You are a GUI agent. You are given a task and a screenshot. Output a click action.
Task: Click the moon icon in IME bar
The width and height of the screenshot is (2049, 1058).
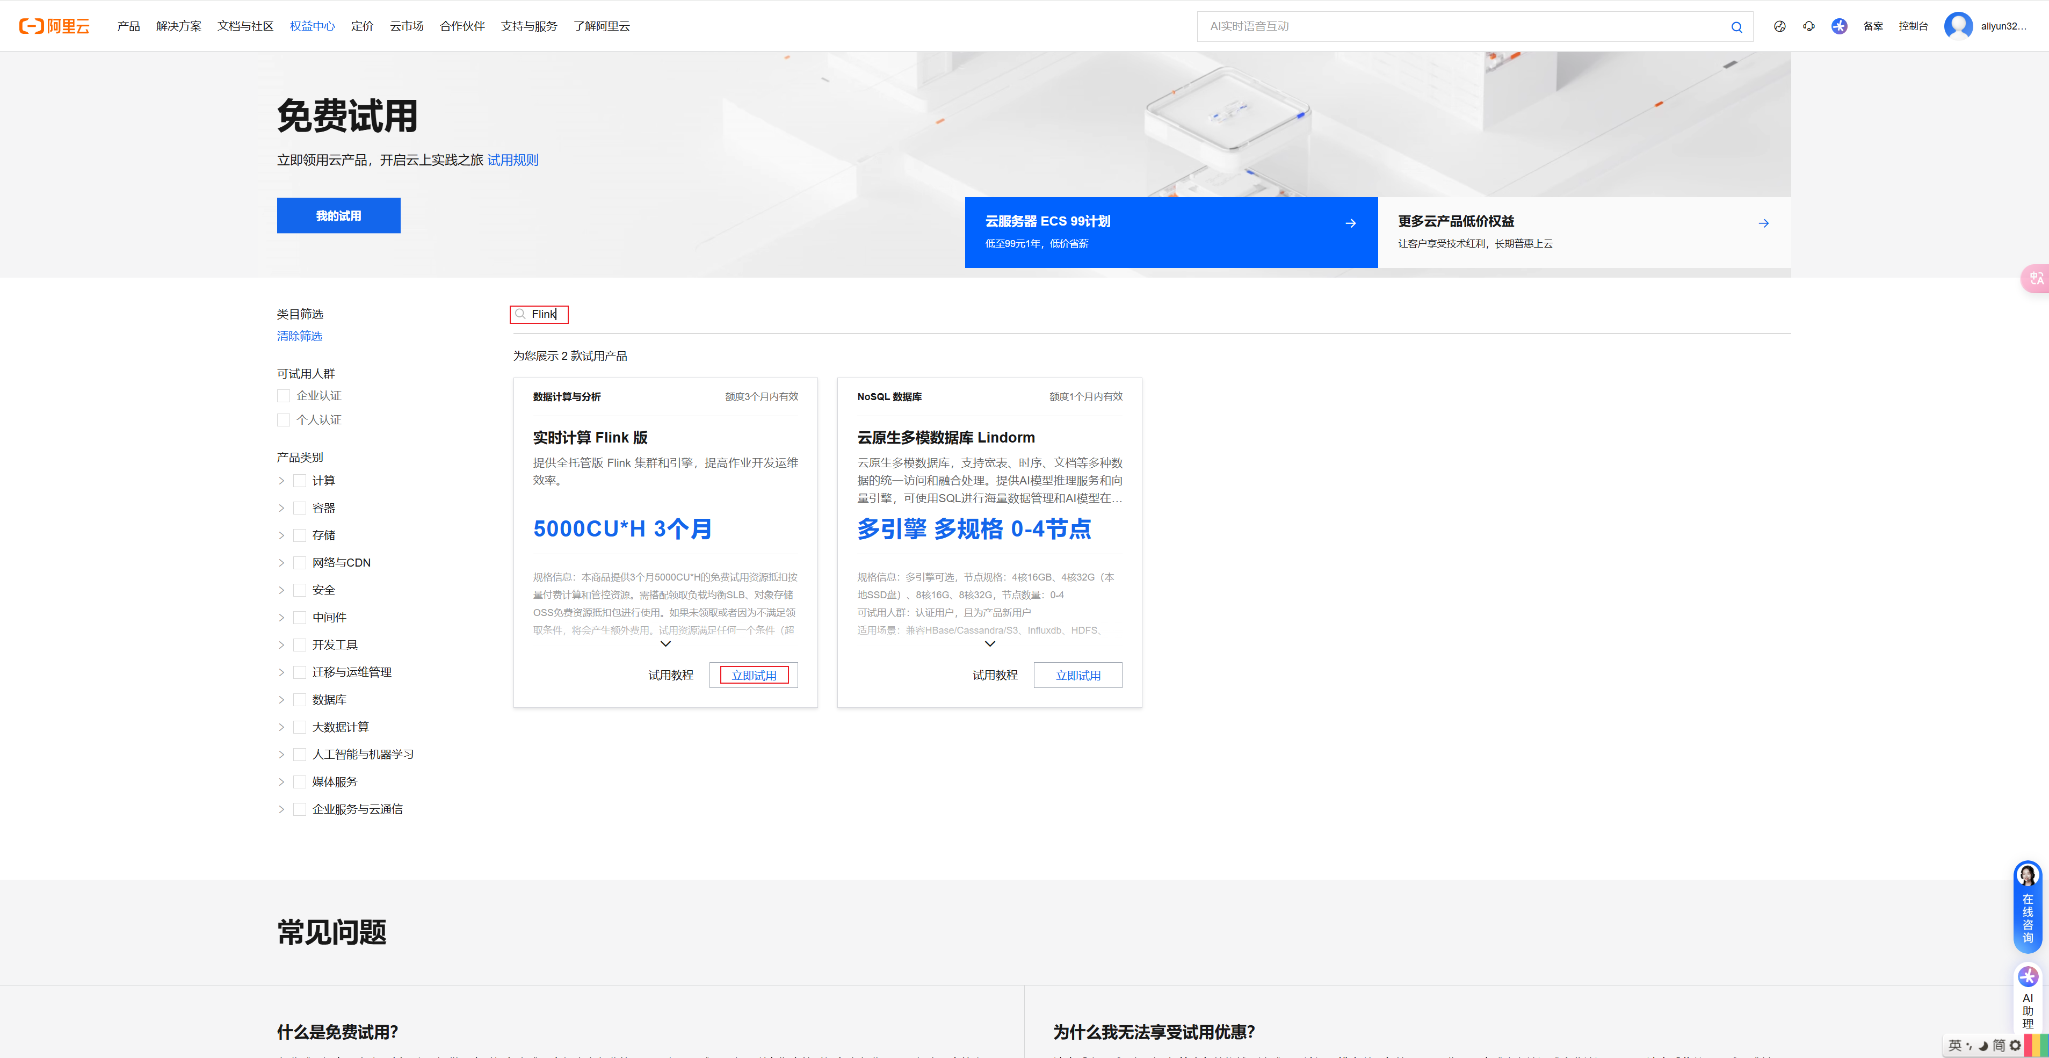[1983, 1045]
